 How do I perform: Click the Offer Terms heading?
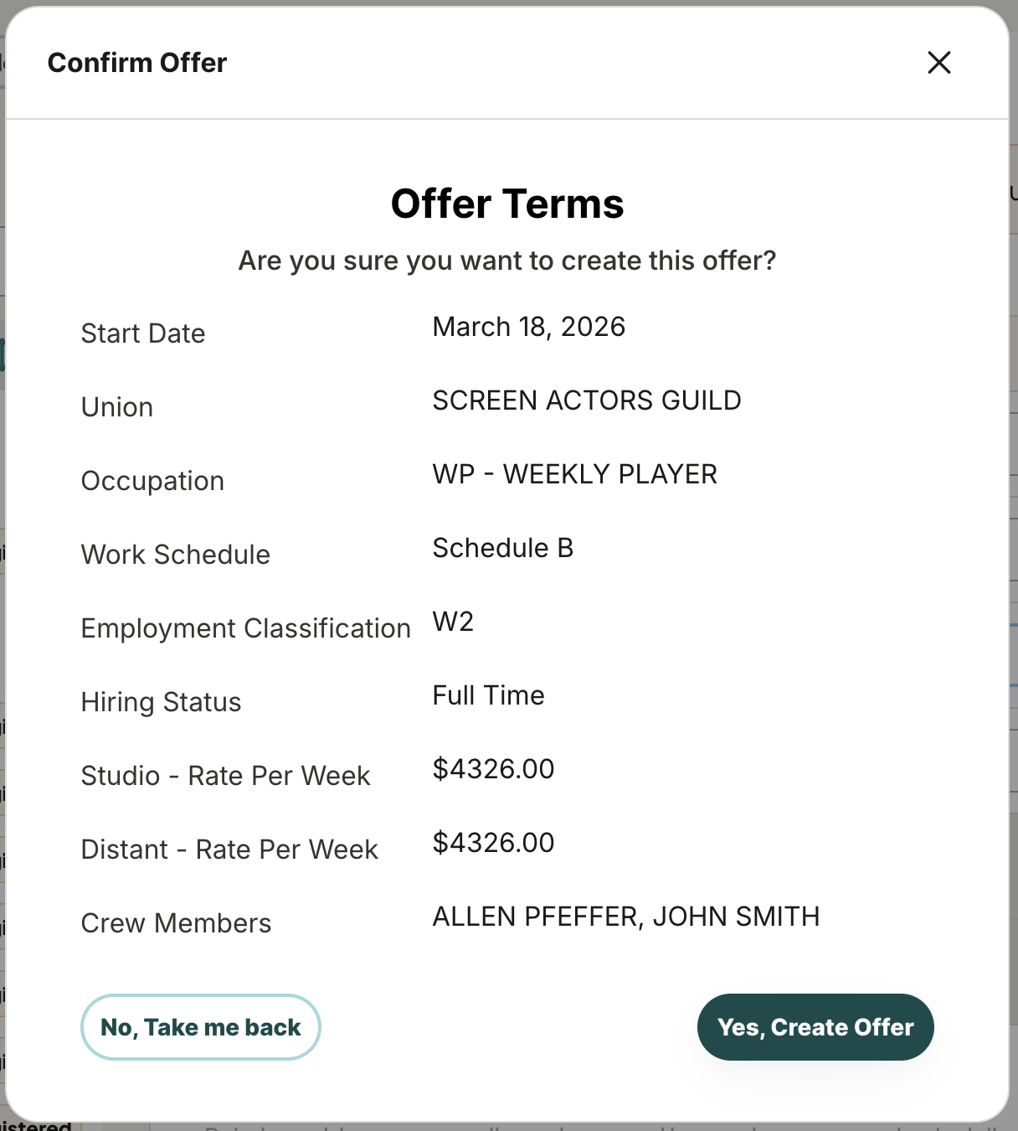(x=507, y=204)
